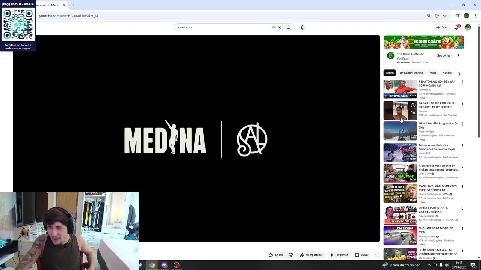This screenshot has width=481, height=270.
Task: Open Fui parar na cidade das Olimpíadas video
Action: point(400,152)
